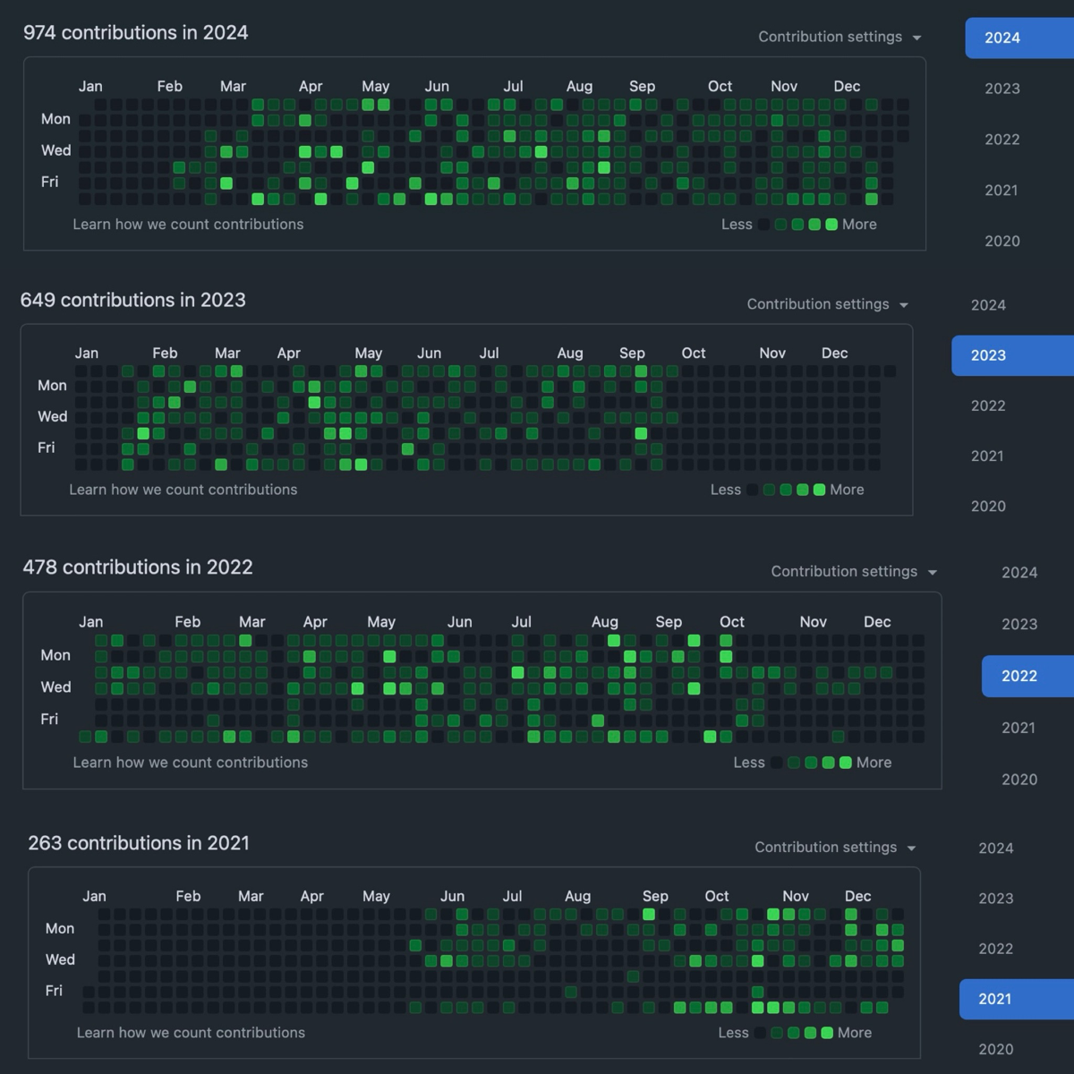This screenshot has height=1074, width=1074.
Task: Expand Contribution settings above the 2023 graph
Action: pyautogui.click(x=827, y=304)
